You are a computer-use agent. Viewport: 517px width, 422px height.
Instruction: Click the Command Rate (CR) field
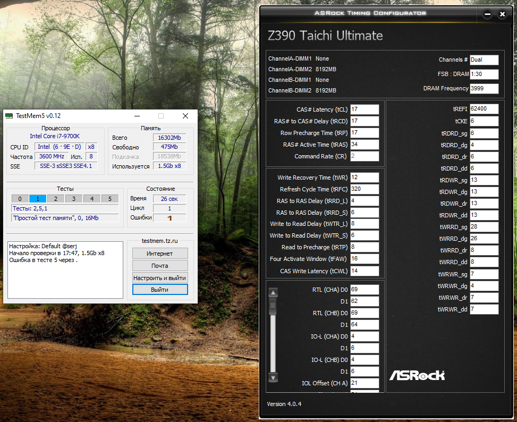[365, 156]
